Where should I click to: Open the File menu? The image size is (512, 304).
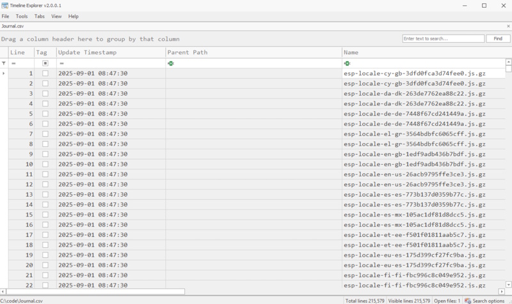(6, 17)
